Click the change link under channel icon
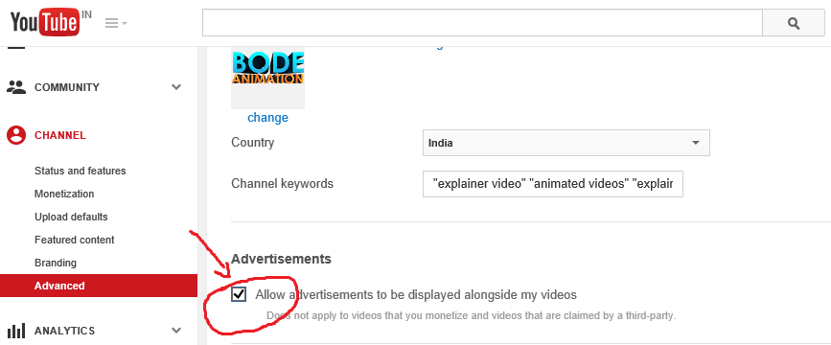Viewport: 831px width, 345px height. pyautogui.click(x=267, y=118)
